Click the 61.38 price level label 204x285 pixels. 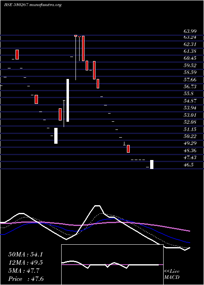click(x=190, y=51)
